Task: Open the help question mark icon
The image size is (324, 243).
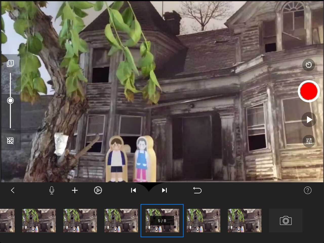Action: pos(308,190)
